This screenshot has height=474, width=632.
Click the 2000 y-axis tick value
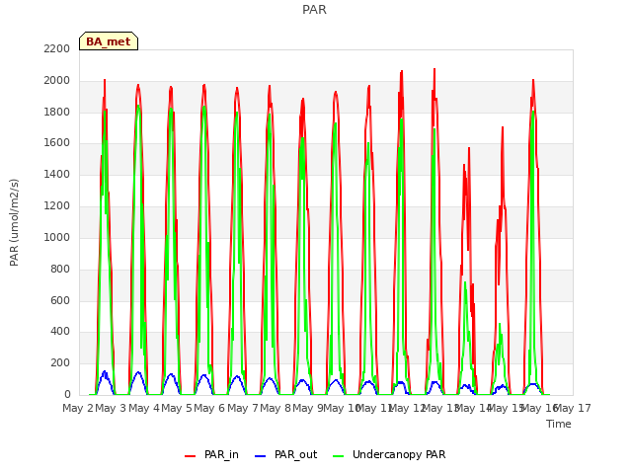point(57,80)
